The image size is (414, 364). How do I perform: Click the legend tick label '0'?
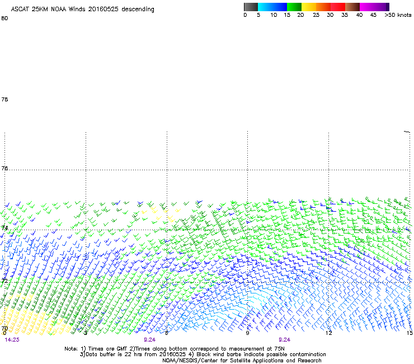click(245, 15)
